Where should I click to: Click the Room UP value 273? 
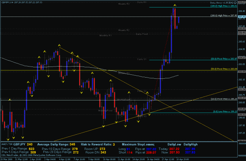(102, 149)
